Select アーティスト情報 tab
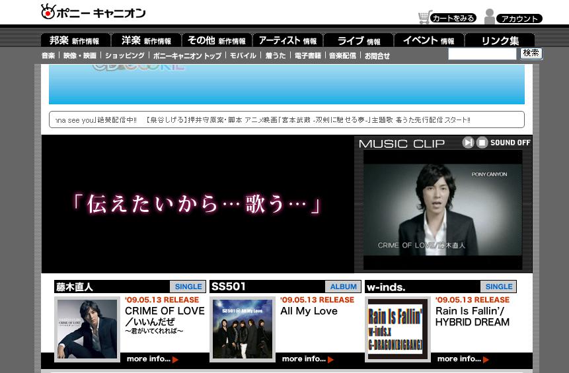Image resolution: width=569 pixels, height=373 pixels. pos(287,40)
